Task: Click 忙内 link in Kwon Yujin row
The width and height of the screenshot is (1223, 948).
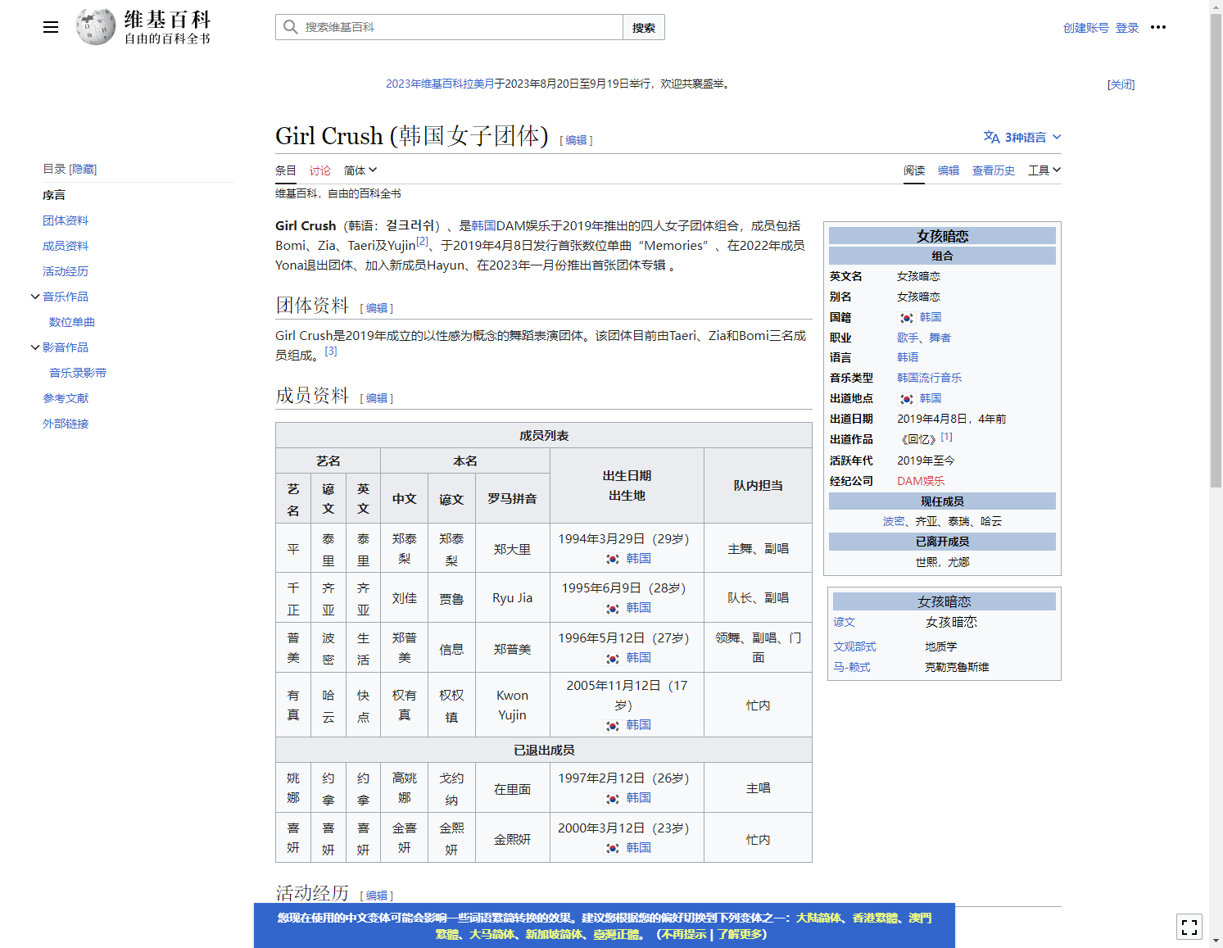Action: coord(758,705)
